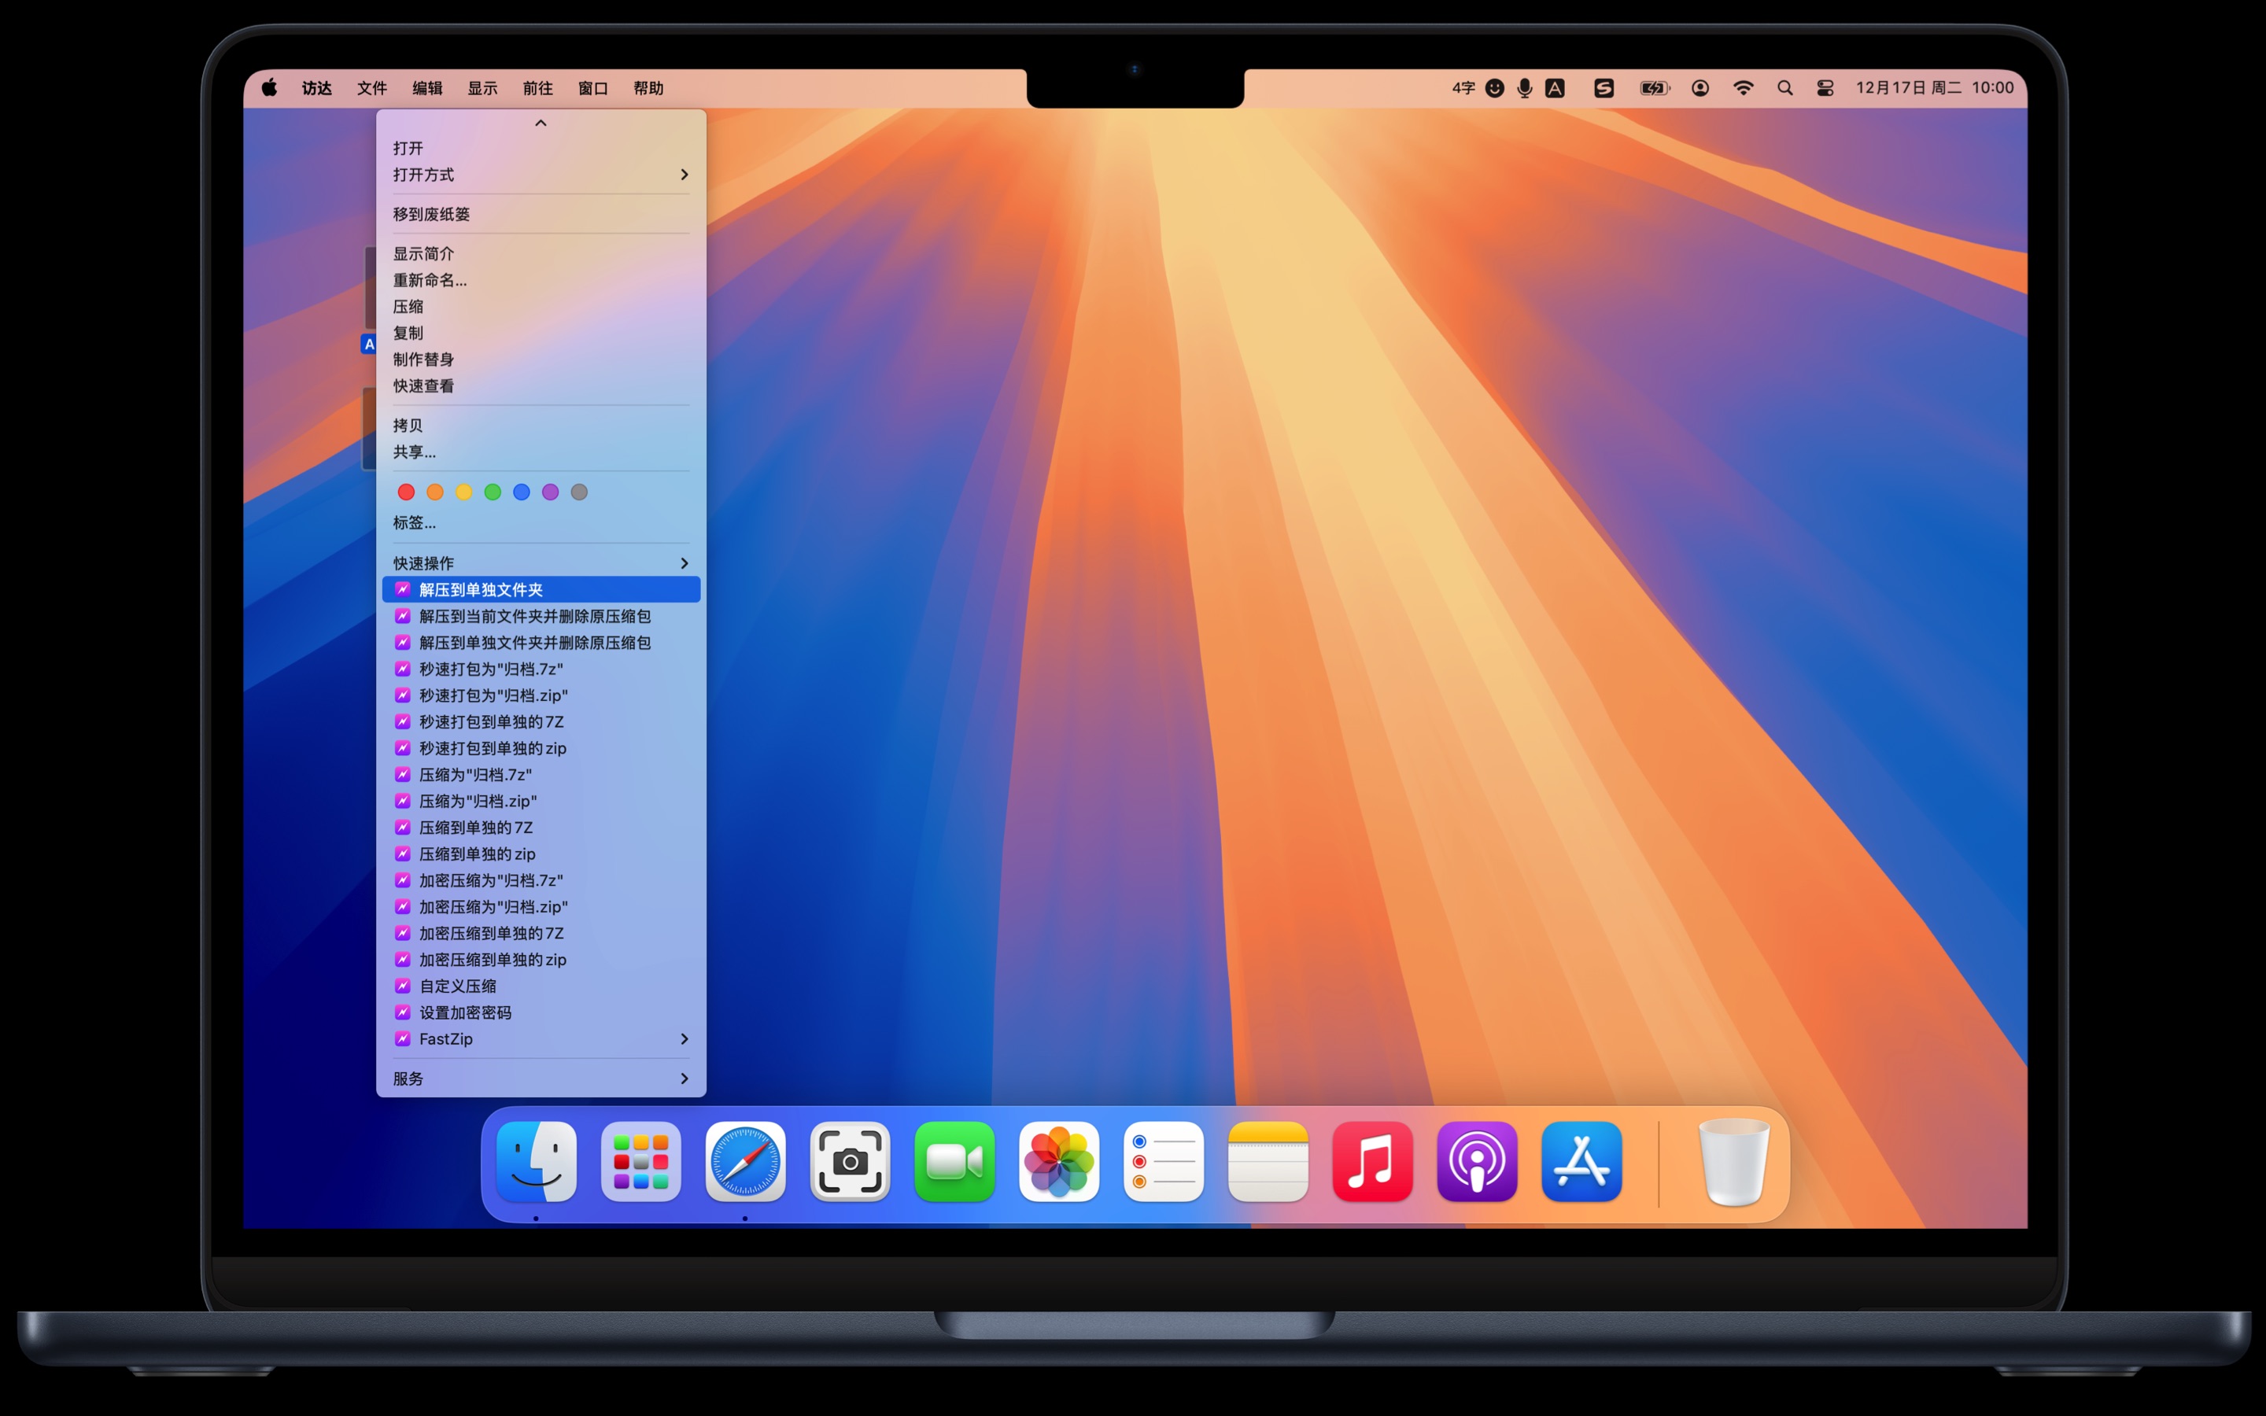The image size is (2266, 1416).
Task: Open App Store from the Dock
Action: pos(1581,1161)
